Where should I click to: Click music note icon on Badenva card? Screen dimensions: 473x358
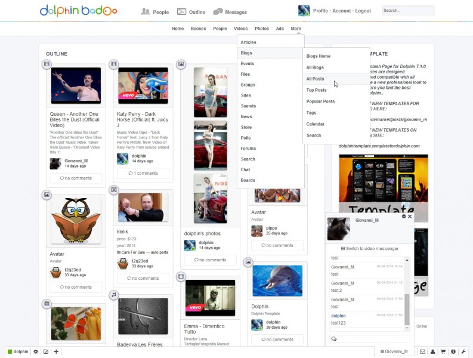coord(114,295)
